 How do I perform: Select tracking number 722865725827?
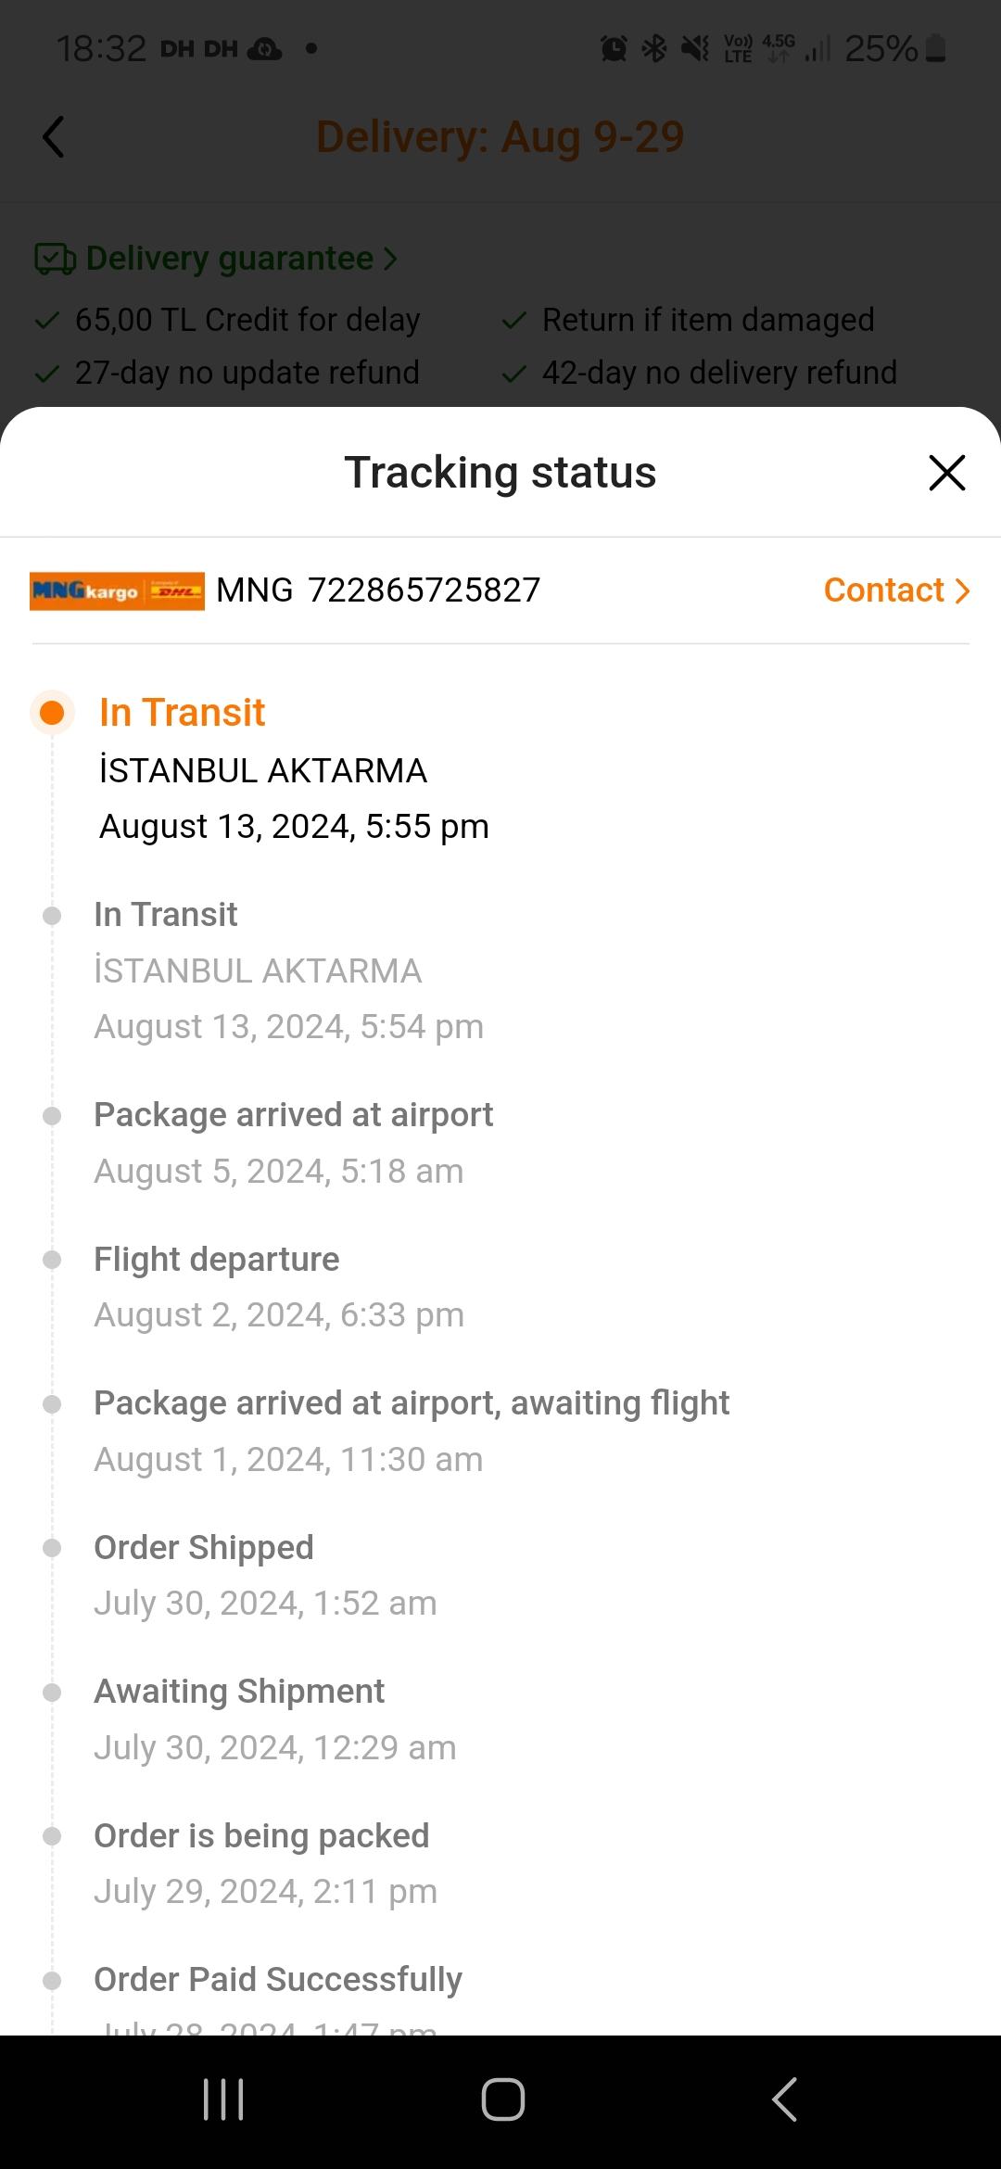click(424, 590)
